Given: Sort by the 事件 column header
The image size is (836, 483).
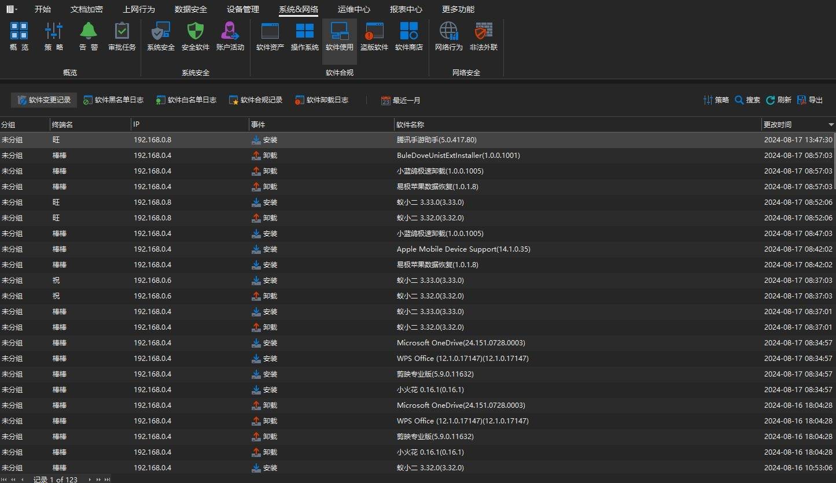Looking at the screenshot, I should tap(322, 124).
